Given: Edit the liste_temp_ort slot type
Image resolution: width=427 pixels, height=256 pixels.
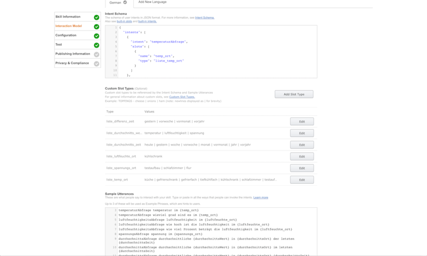Looking at the screenshot, I should (x=301, y=179).
